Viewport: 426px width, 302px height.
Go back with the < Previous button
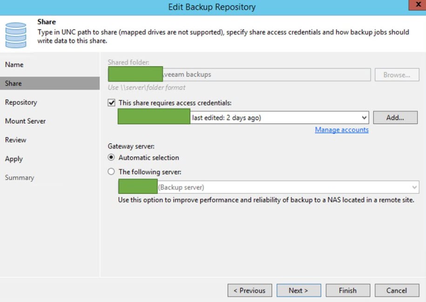click(x=250, y=290)
